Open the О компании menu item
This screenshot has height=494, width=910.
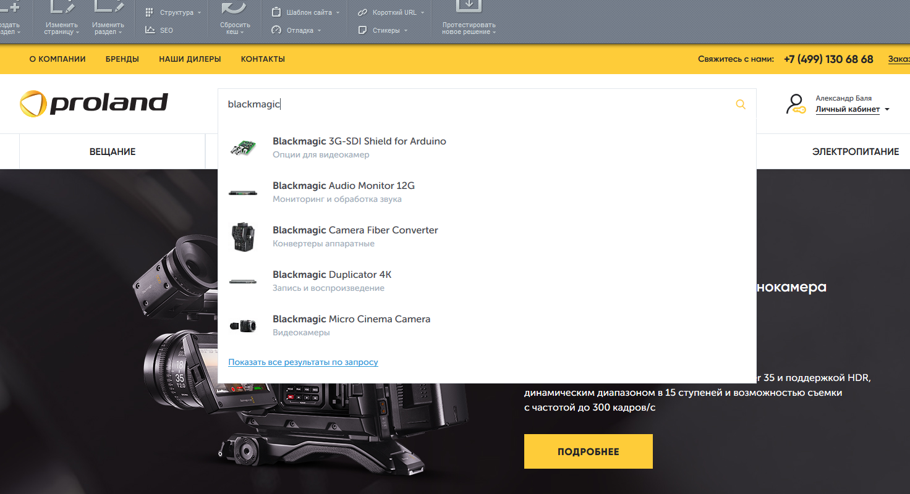click(x=57, y=59)
